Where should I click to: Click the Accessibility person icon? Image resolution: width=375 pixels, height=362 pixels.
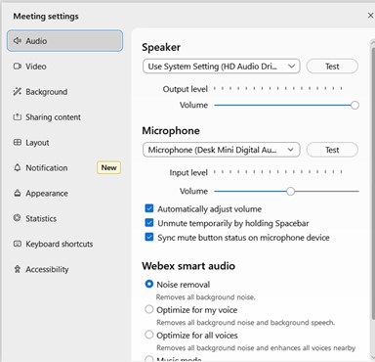tap(18, 269)
